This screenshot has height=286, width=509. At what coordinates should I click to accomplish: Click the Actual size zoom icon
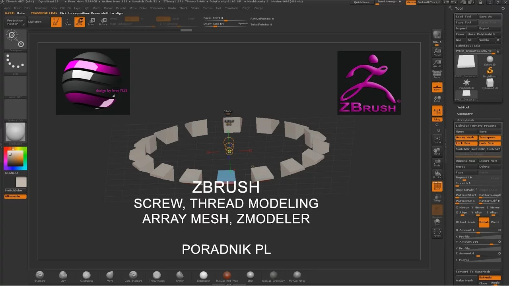pyautogui.click(x=437, y=52)
